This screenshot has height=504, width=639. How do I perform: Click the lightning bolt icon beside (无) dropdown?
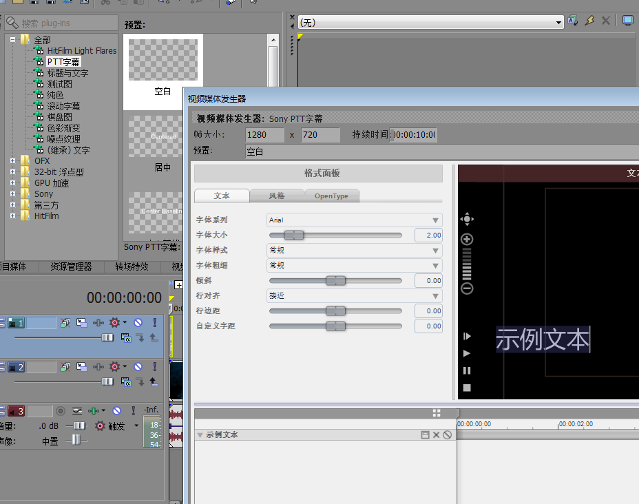click(x=589, y=21)
